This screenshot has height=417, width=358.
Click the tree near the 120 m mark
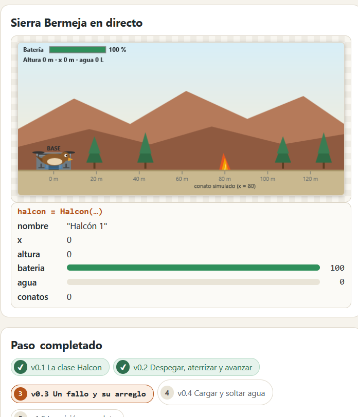324,150
